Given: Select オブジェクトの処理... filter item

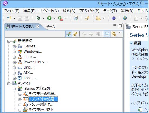Looking at the screenshot, I should coord(43,99).
